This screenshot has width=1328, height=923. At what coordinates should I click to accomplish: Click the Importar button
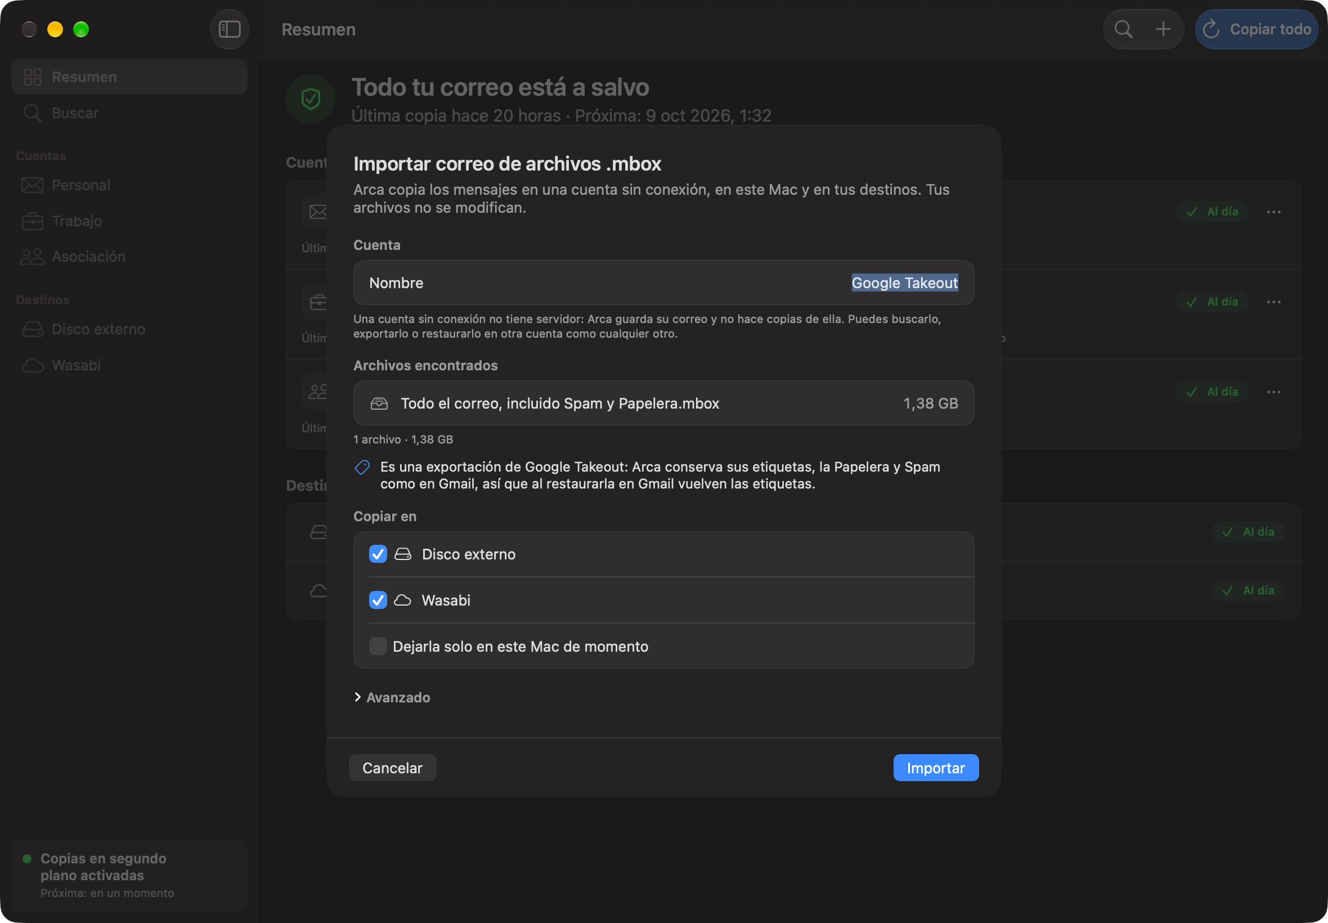[936, 768]
